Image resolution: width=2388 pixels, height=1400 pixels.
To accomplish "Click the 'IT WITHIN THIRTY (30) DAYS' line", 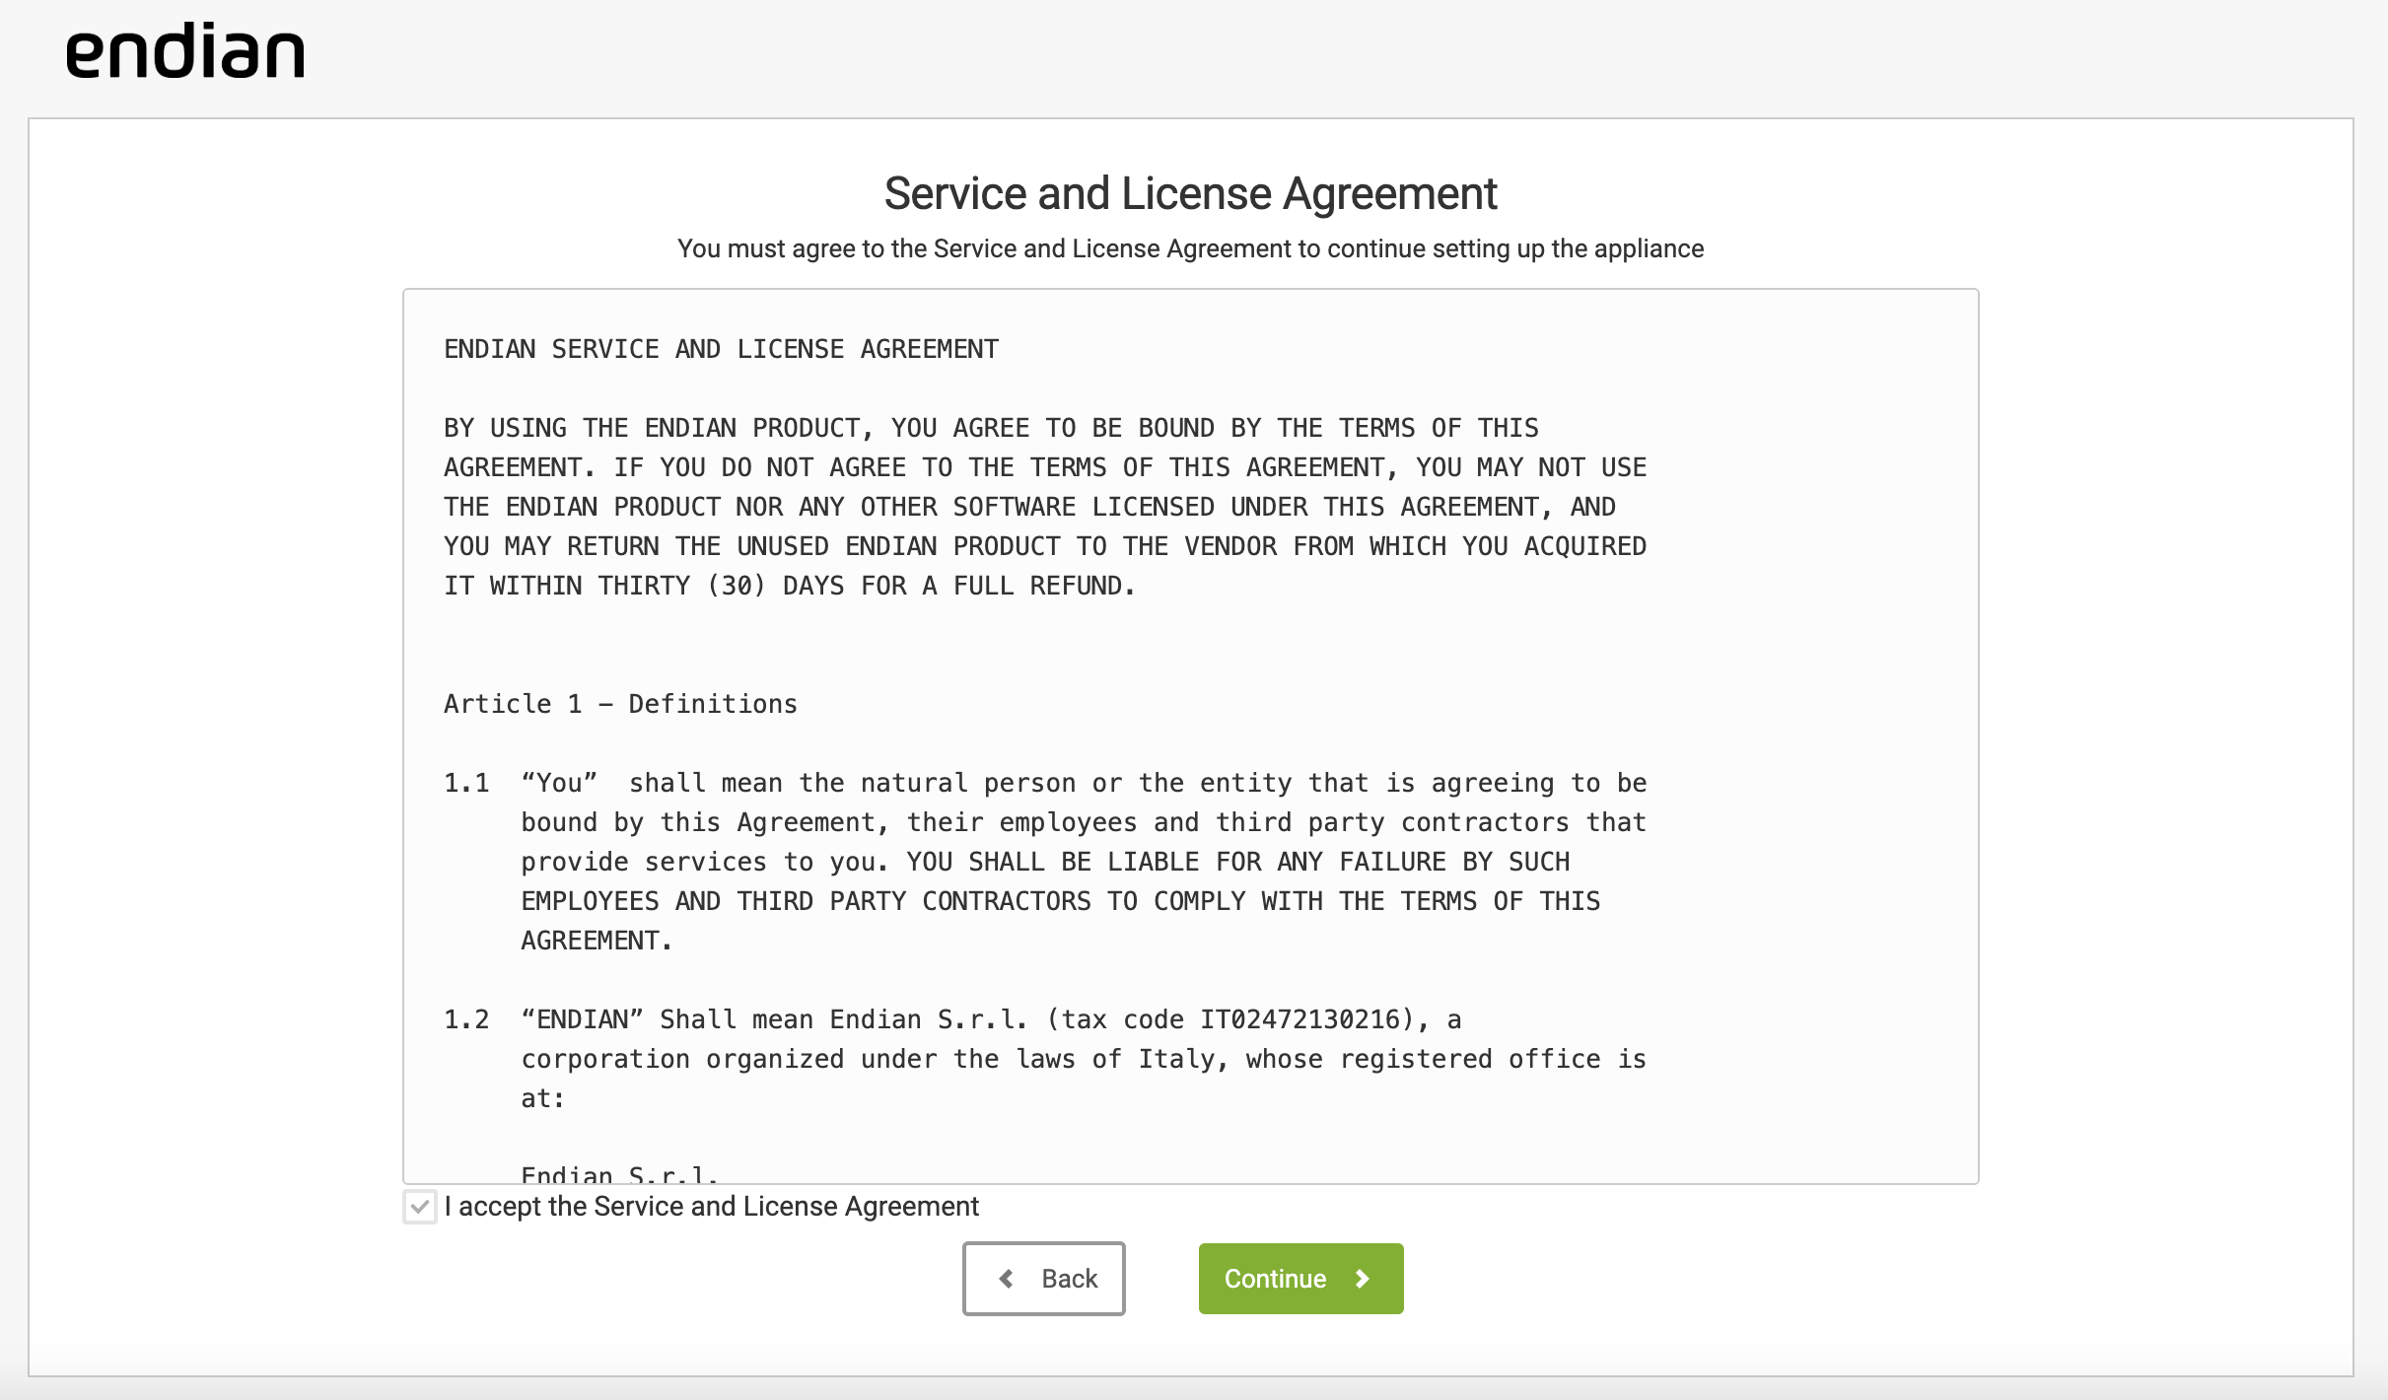I will [x=790, y=586].
